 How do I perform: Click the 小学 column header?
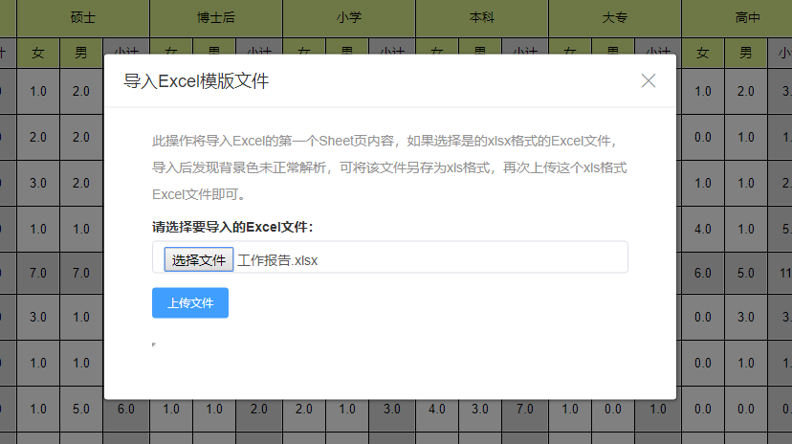pyautogui.click(x=349, y=17)
